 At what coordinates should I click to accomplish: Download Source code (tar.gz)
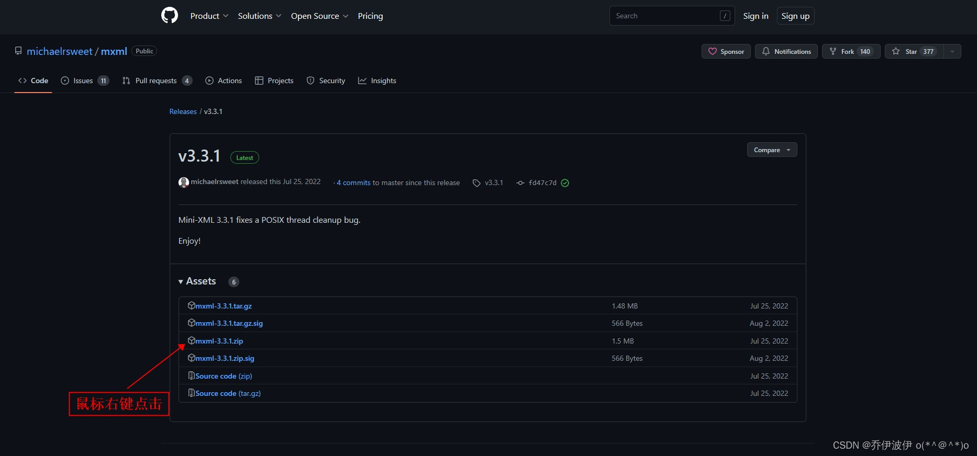pyautogui.click(x=228, y=393)
